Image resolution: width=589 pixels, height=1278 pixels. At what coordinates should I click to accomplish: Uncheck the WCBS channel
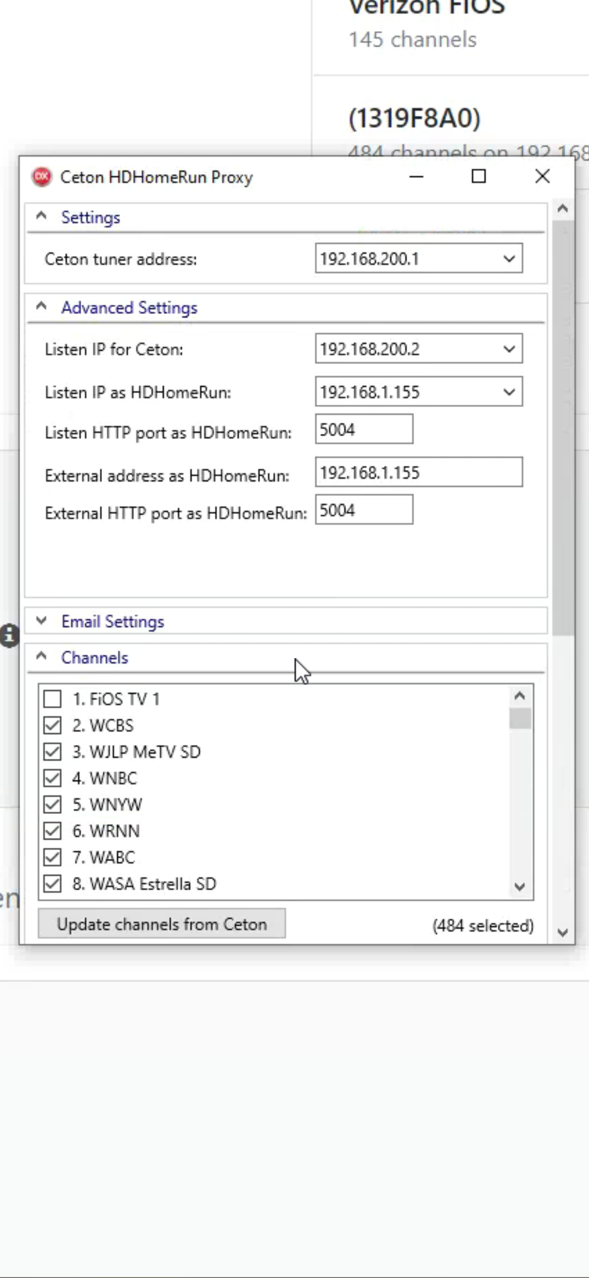(52, 725)
